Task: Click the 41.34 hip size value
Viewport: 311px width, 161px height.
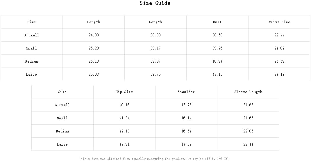Action: pos(124,118)
